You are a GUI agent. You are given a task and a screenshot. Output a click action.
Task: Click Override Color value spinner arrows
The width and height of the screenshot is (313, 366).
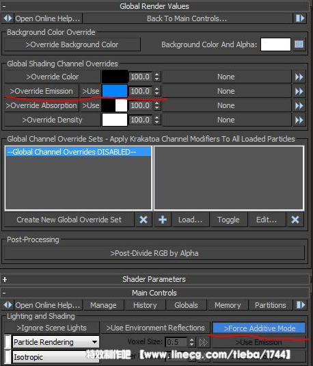coord(156,77)
